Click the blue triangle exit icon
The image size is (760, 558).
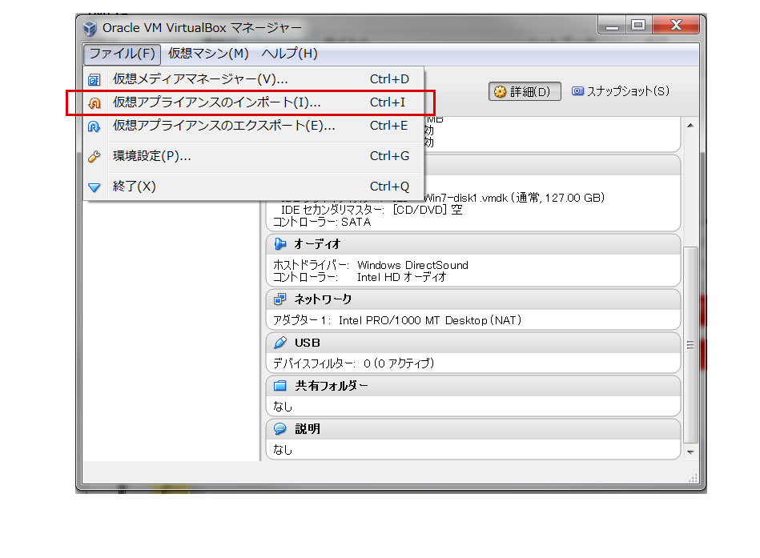click(94, 187)
